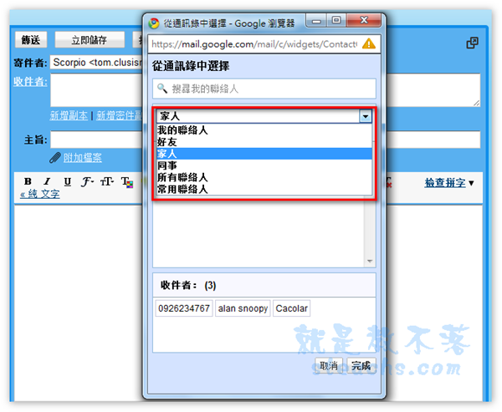502x412 pixels.
Task: Select 我的聯絡人 from the group list
Action: tap(264, 130)
